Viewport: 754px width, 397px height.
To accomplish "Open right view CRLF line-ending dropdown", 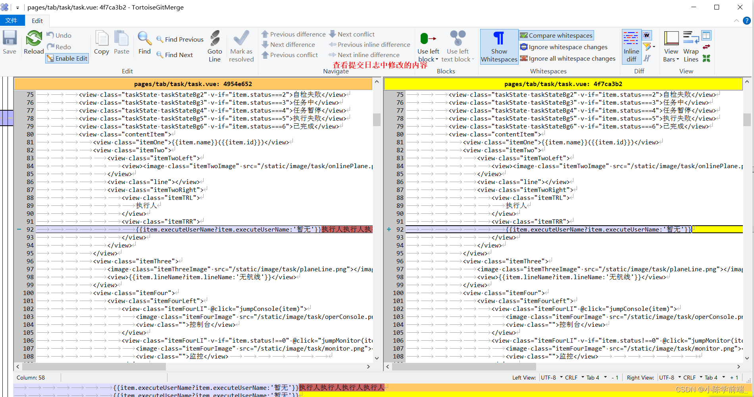I will point(693,378).
